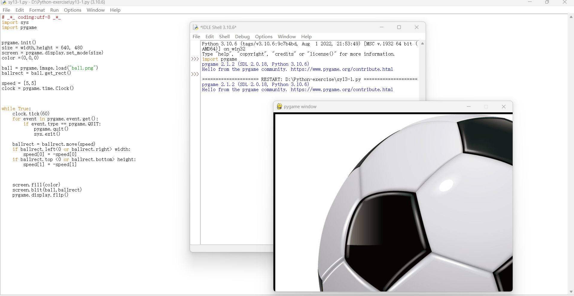Click the editor scrollbar's down arrow
Viewport: 574px width, 296px height.
click(571, 292)
